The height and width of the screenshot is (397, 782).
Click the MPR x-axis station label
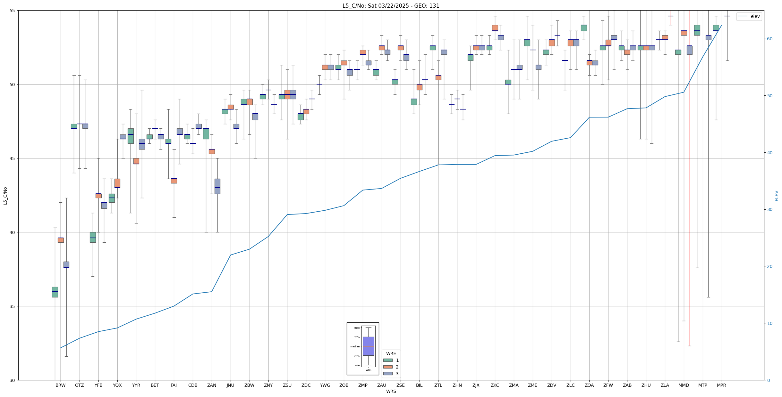(721, 385)
